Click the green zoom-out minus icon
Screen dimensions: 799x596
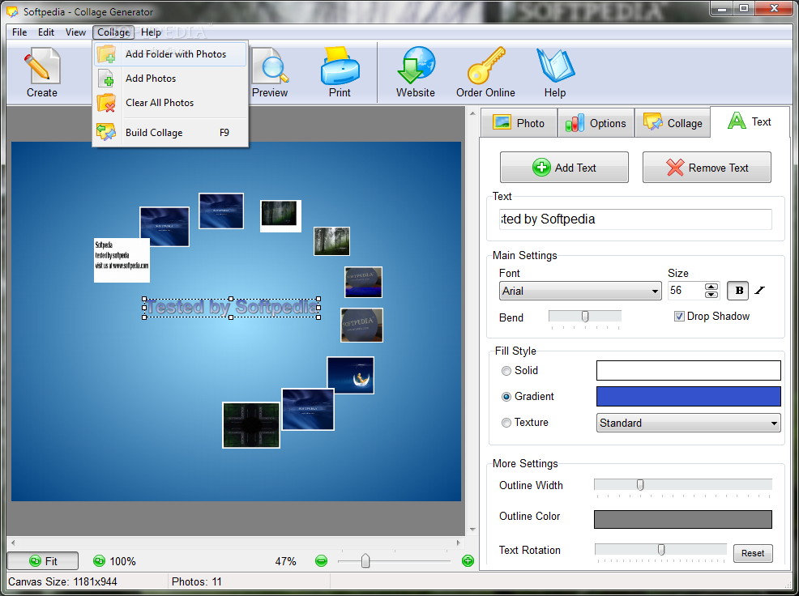click(x=321, y=561)
